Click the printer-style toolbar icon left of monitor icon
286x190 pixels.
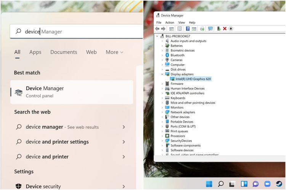pos(202,28)
